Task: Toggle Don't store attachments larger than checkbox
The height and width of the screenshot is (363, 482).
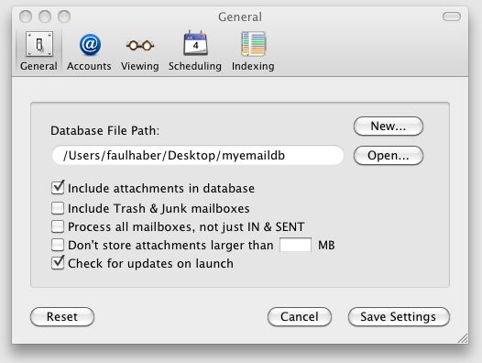Action: coord(58,245)
